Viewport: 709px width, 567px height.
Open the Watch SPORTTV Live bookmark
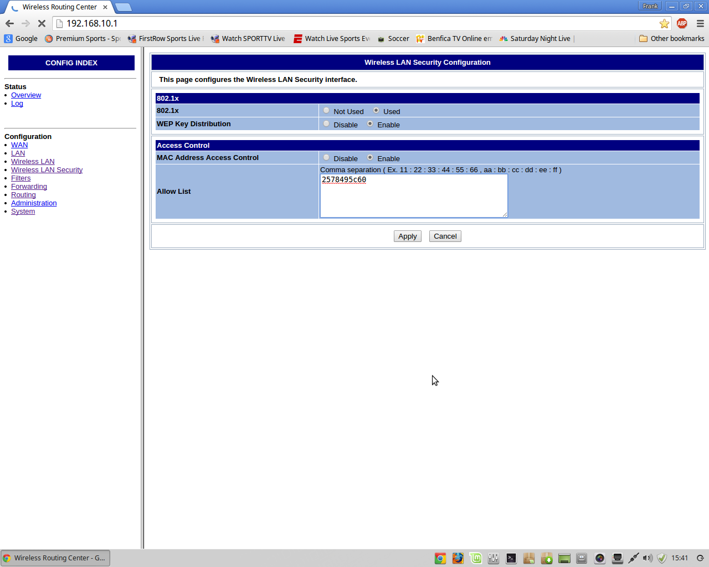(248, 39)
